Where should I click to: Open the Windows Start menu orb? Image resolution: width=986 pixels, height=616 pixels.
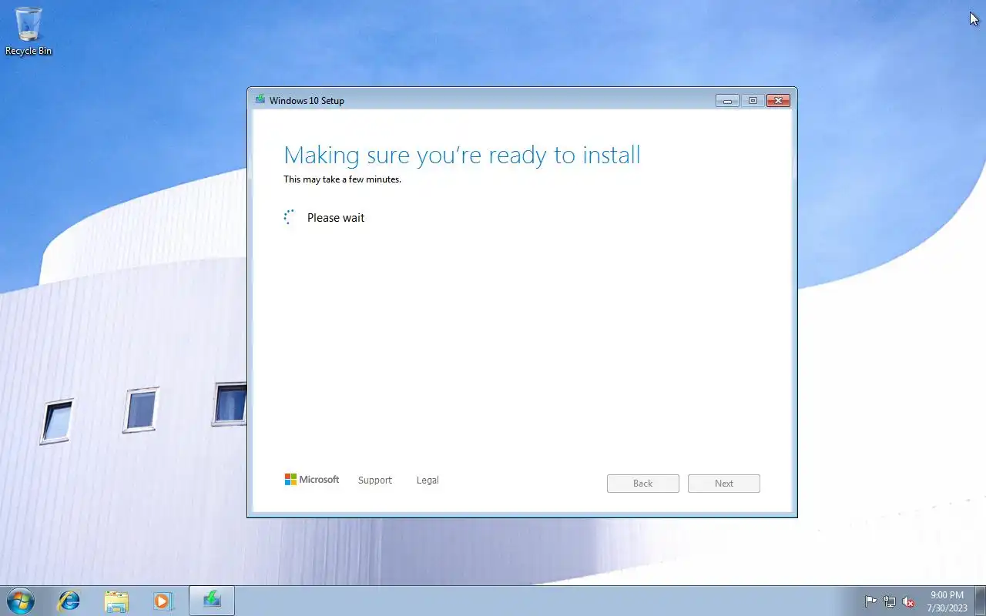point(19,601)
